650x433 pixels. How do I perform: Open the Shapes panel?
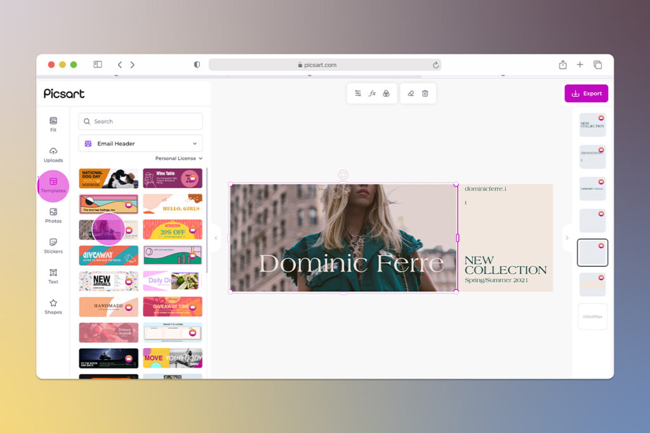click(x=53, y=305)
